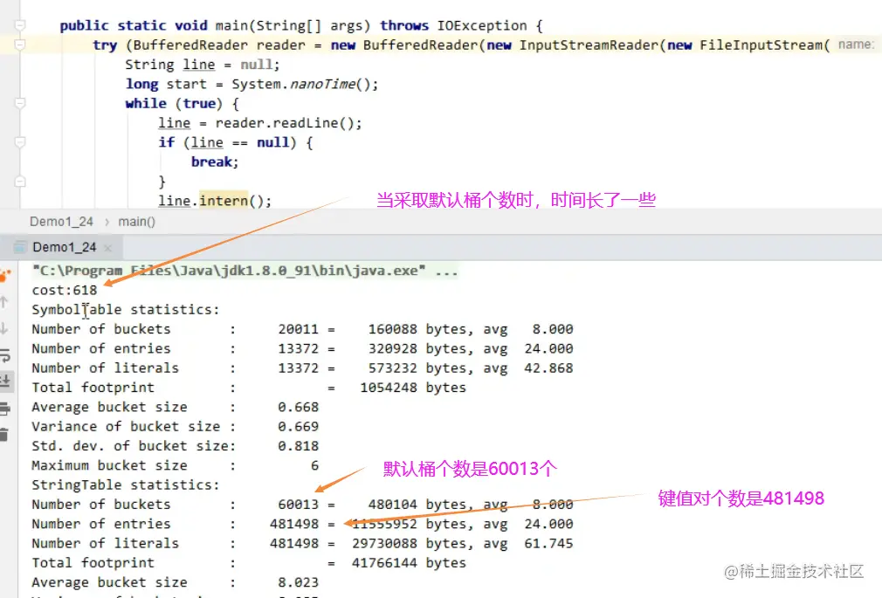Clear console with the trash icon
This screenshot has width=882, height=598.
pos(4,434)
